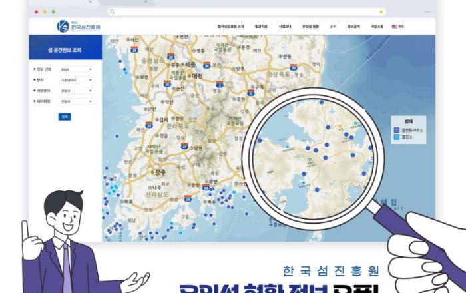This screenshot has height=293, width=466.
Task: Click highway 15 shield near 서산
Action: pyautogui.click(x=134, y=50)
